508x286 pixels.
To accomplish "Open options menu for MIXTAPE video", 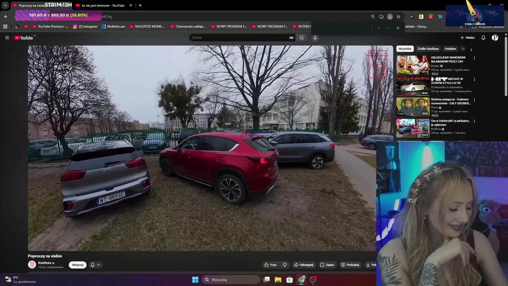I will pos(474,79).
